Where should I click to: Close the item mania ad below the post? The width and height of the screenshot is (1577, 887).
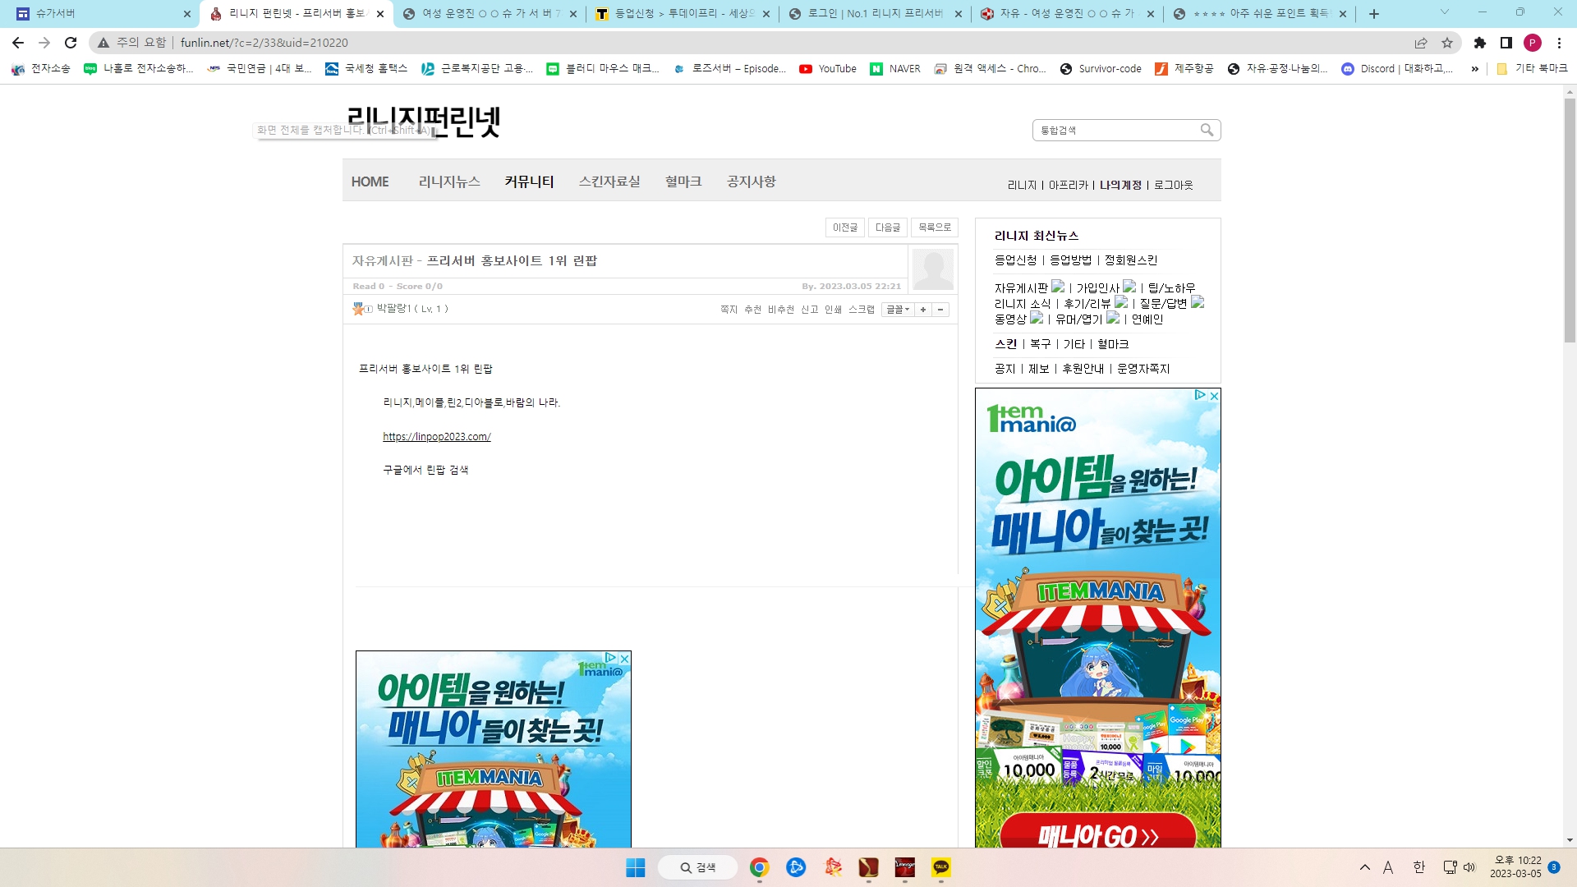pos(624,658)
